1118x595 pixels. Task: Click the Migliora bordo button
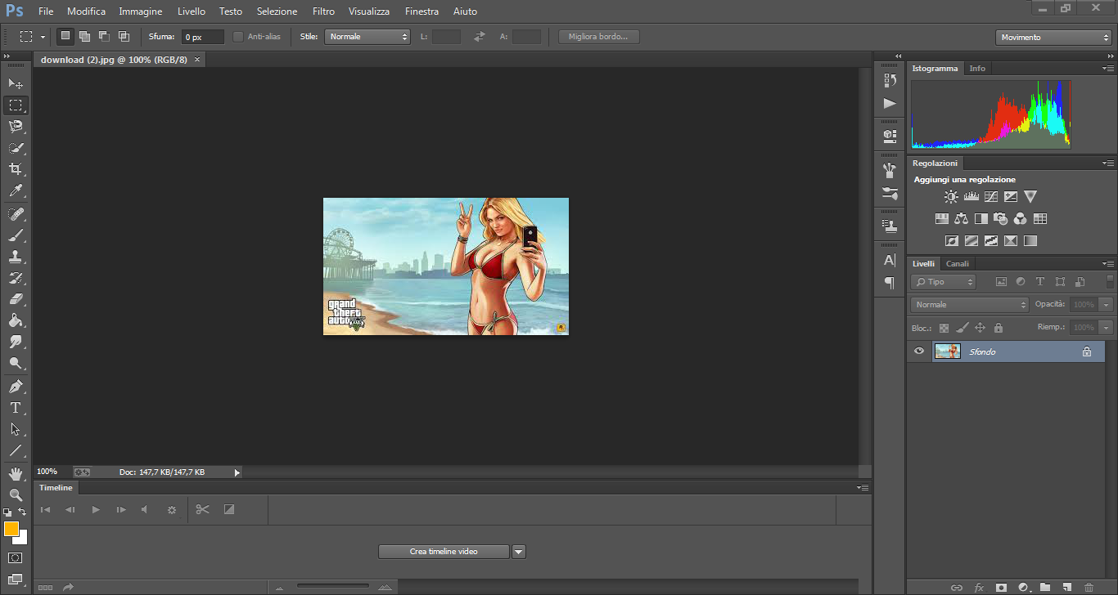tap(598, 37)
